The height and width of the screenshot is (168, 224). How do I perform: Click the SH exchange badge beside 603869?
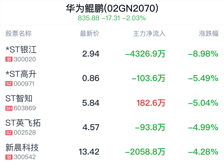pos(9,108)
